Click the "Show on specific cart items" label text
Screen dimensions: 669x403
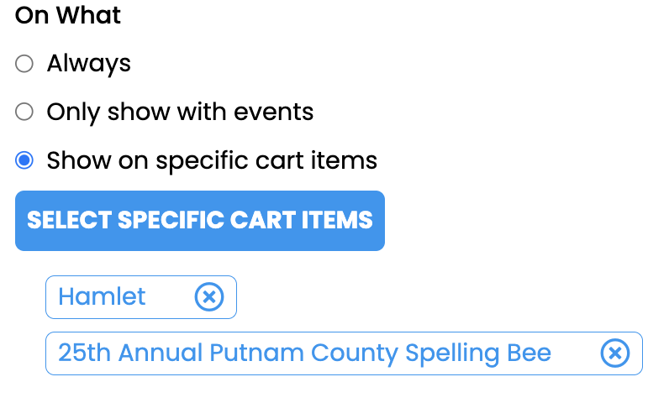click(x=212, y=160)
